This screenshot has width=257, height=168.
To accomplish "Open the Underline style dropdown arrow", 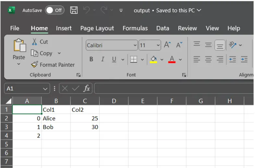I will coord(123,59).
